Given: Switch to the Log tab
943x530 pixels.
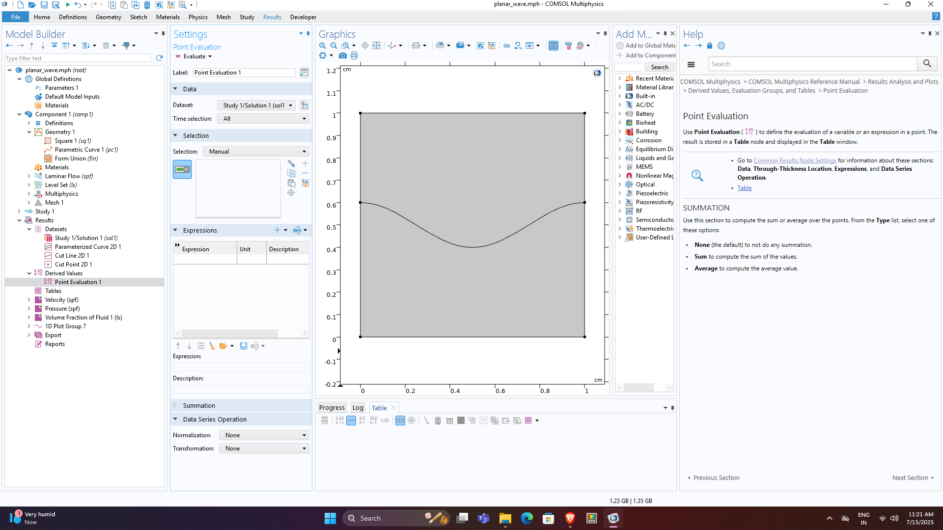Looking at the screenshot, I should pos(358,407).
